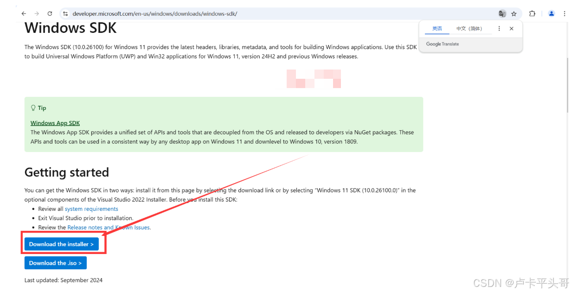Viewport: 571px width, 292px height.
Task: Go forward to the next page
Action: coord(37,14)
